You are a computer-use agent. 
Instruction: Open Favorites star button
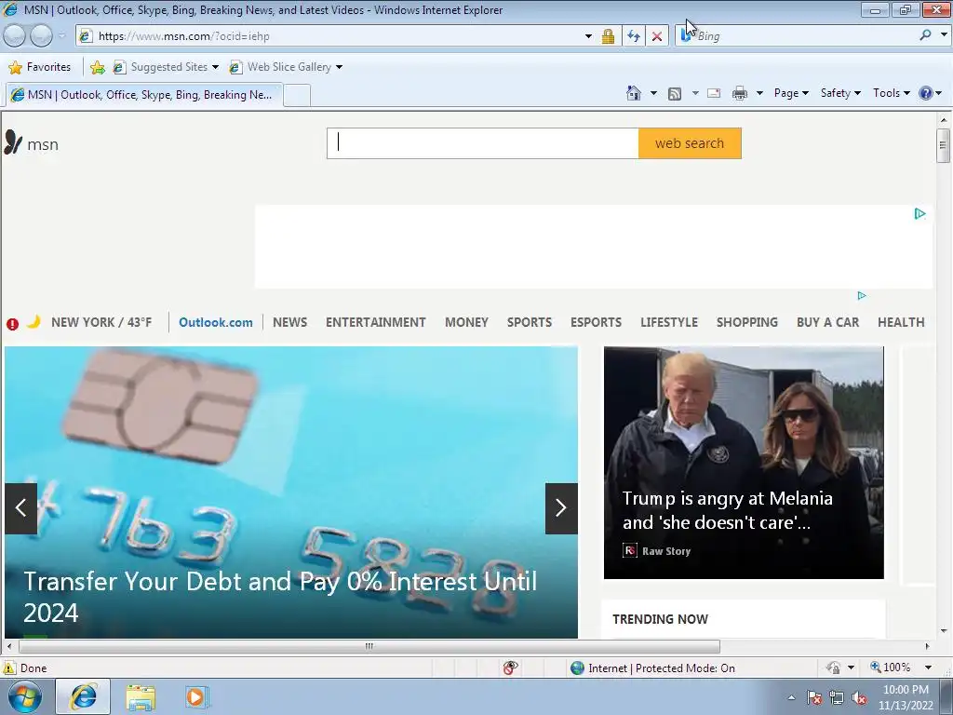tap(40, 67)
